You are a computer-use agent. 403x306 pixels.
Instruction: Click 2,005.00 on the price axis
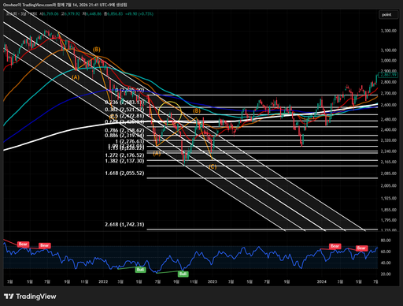[x=389, y=185]
